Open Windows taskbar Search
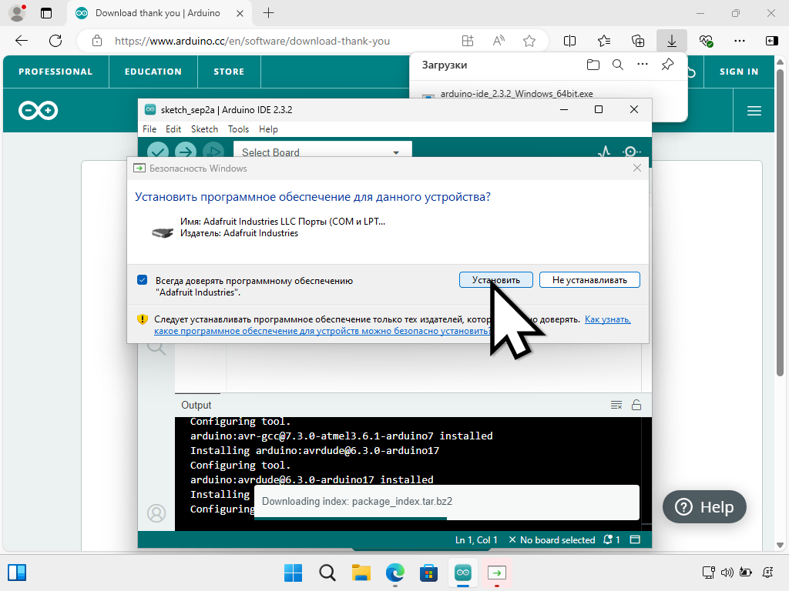789x591 pixels. pyautogui.click(x=327, y=573)
